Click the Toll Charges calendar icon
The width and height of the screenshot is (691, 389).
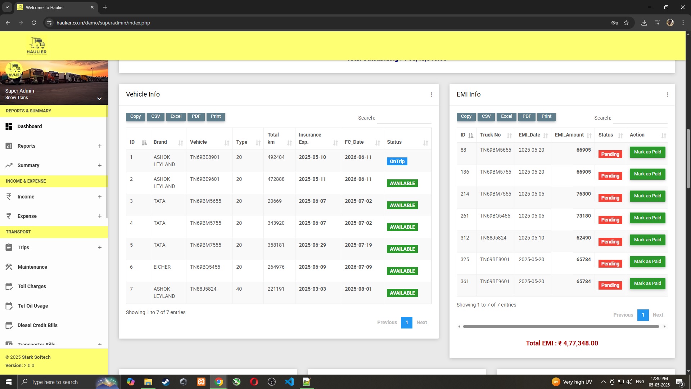click(x=9, y=286)
